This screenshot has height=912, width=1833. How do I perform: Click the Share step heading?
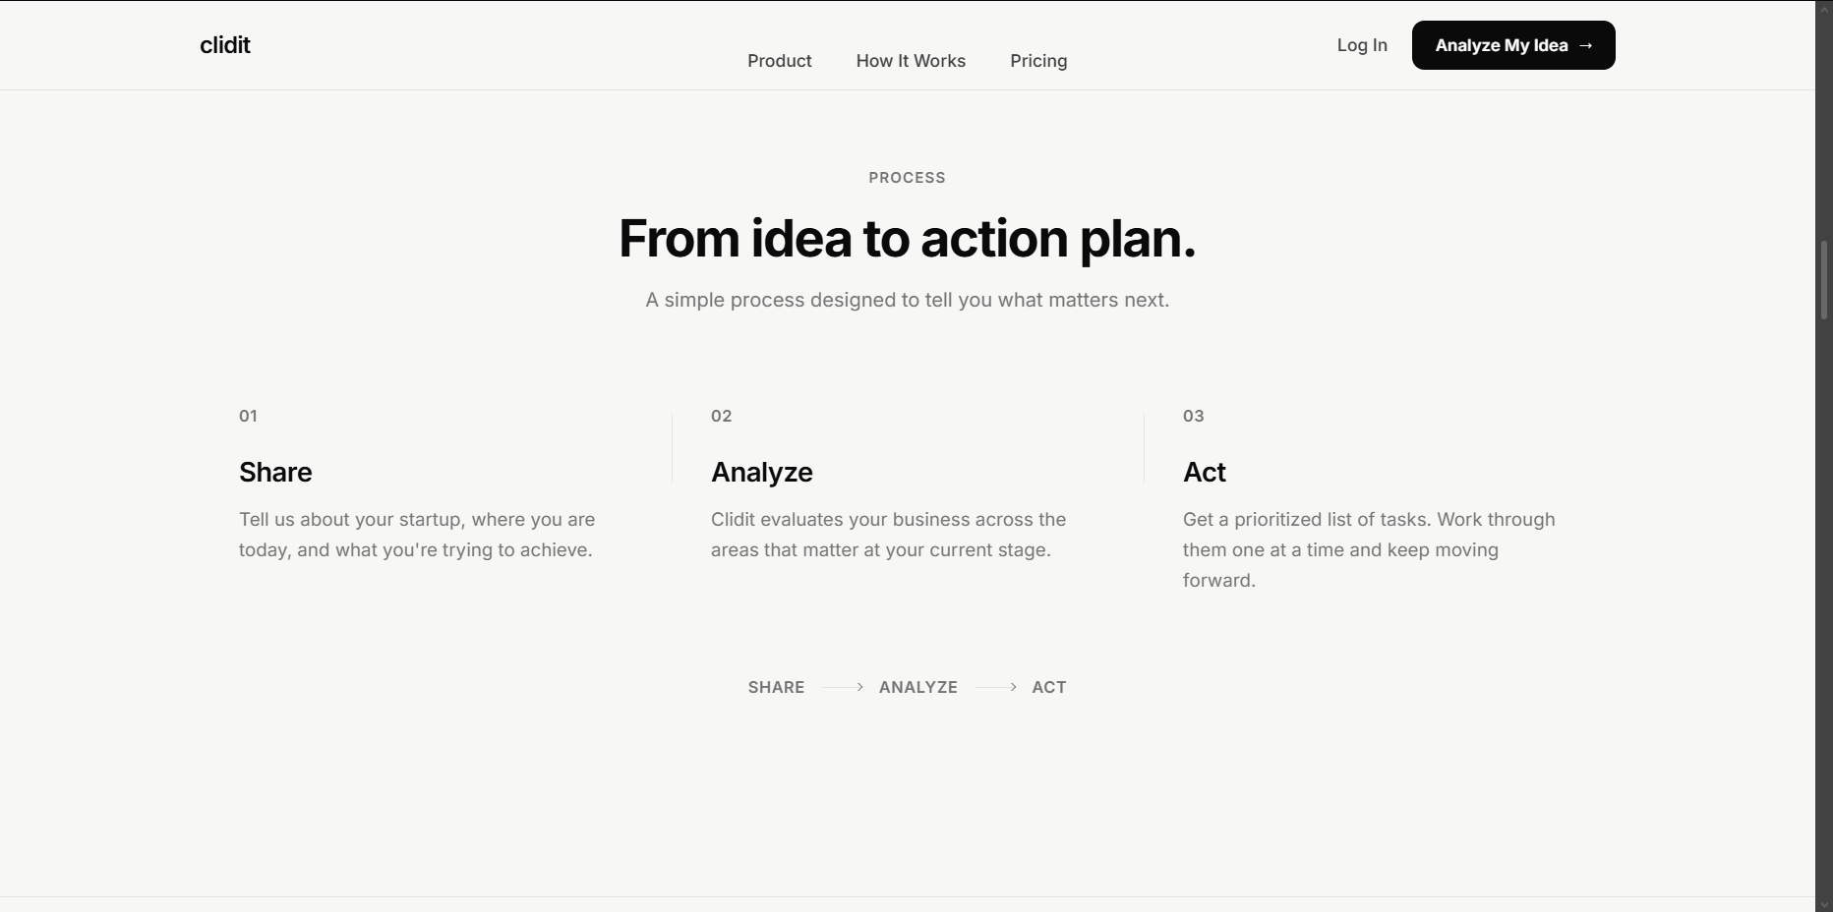[275, 472]
